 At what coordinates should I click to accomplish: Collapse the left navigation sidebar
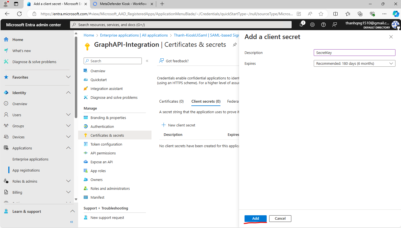pos(71,222)
